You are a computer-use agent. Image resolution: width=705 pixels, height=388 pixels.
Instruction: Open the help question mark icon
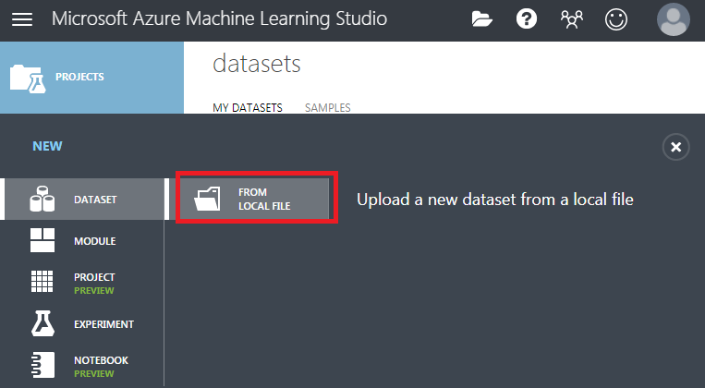[527, 19]
